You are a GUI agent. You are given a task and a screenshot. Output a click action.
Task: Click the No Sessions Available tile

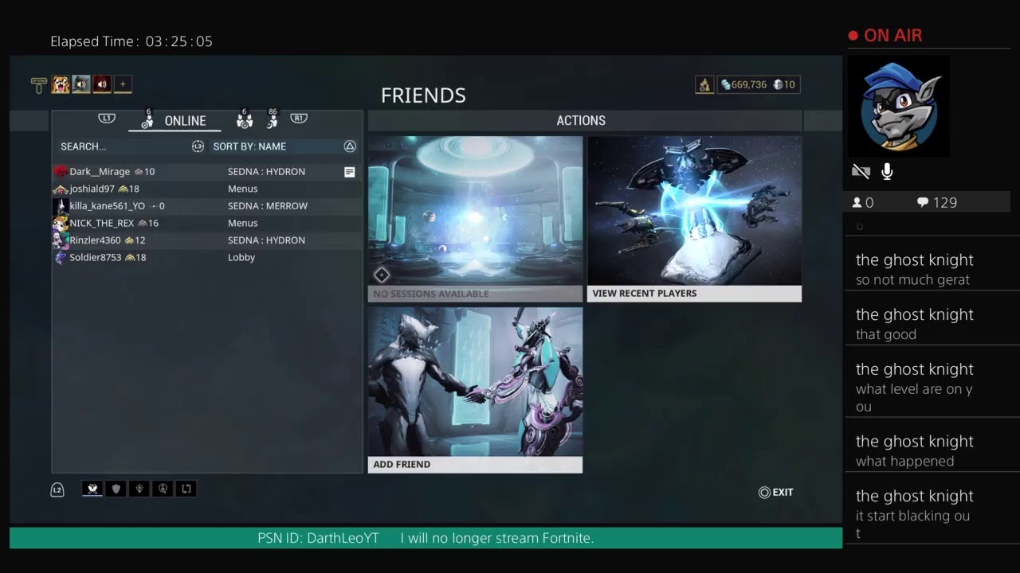[475, 219]
